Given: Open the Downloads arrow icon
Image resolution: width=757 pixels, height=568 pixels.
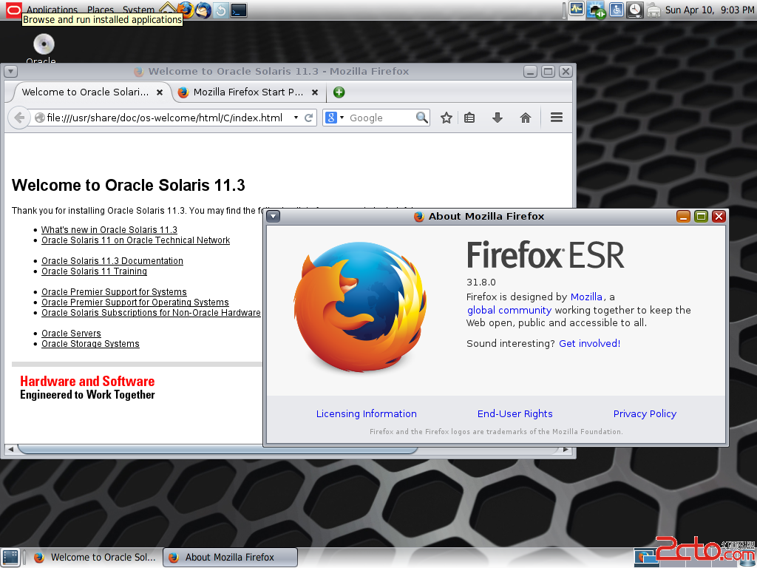Looking at the screenshot, I should 498,118.
